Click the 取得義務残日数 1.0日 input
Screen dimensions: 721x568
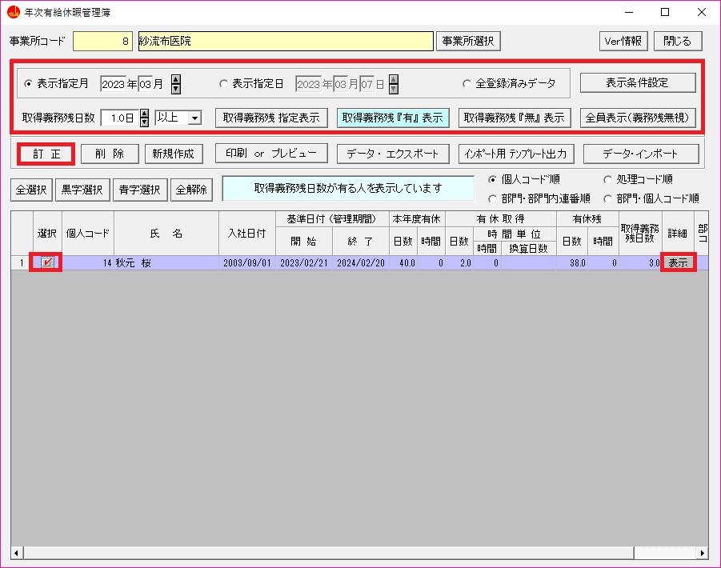120,118
